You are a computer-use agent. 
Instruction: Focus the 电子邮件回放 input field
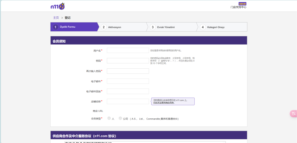pos(128,91)
